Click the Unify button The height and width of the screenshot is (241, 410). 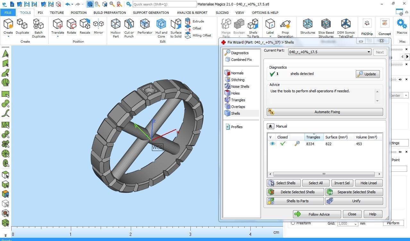pyautogui.click(x=354, y=201)
